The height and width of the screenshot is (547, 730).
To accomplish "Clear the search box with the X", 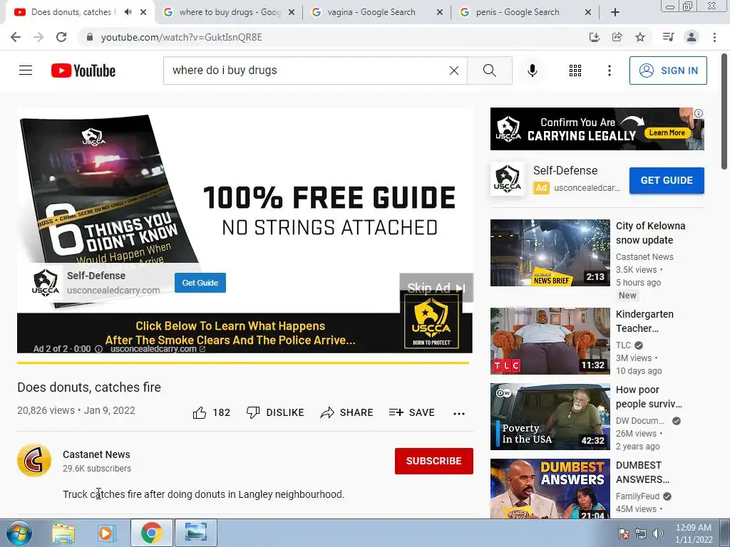I will coord(454,71).
